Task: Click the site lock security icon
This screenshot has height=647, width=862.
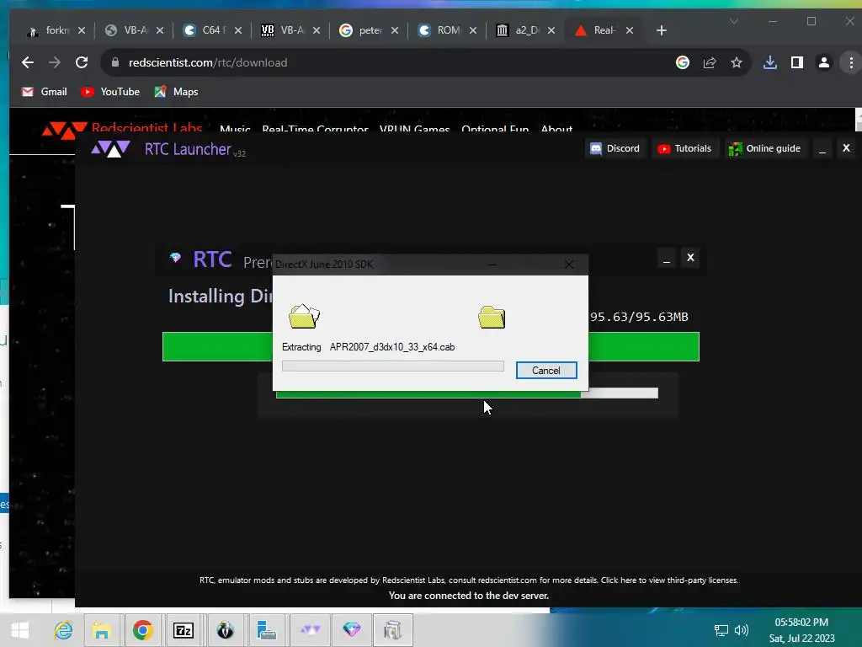Action: pyautogui.click(x=114, y=62)
